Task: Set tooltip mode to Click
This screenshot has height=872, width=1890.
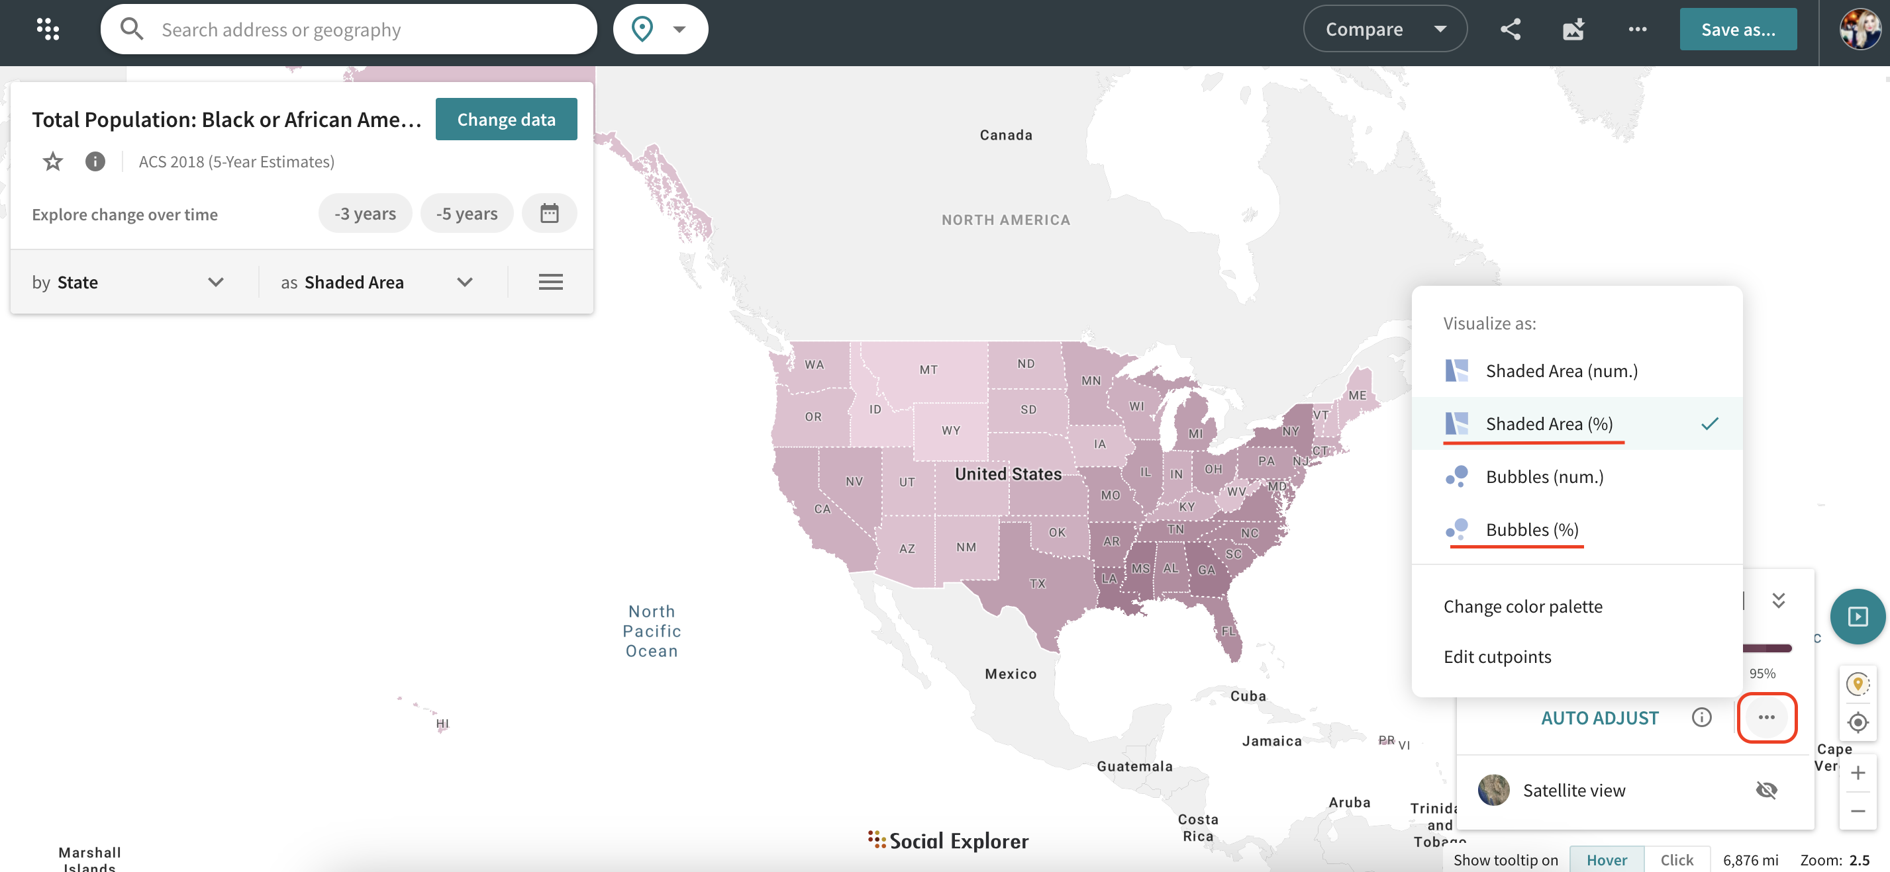Action: coord(1677,859)
